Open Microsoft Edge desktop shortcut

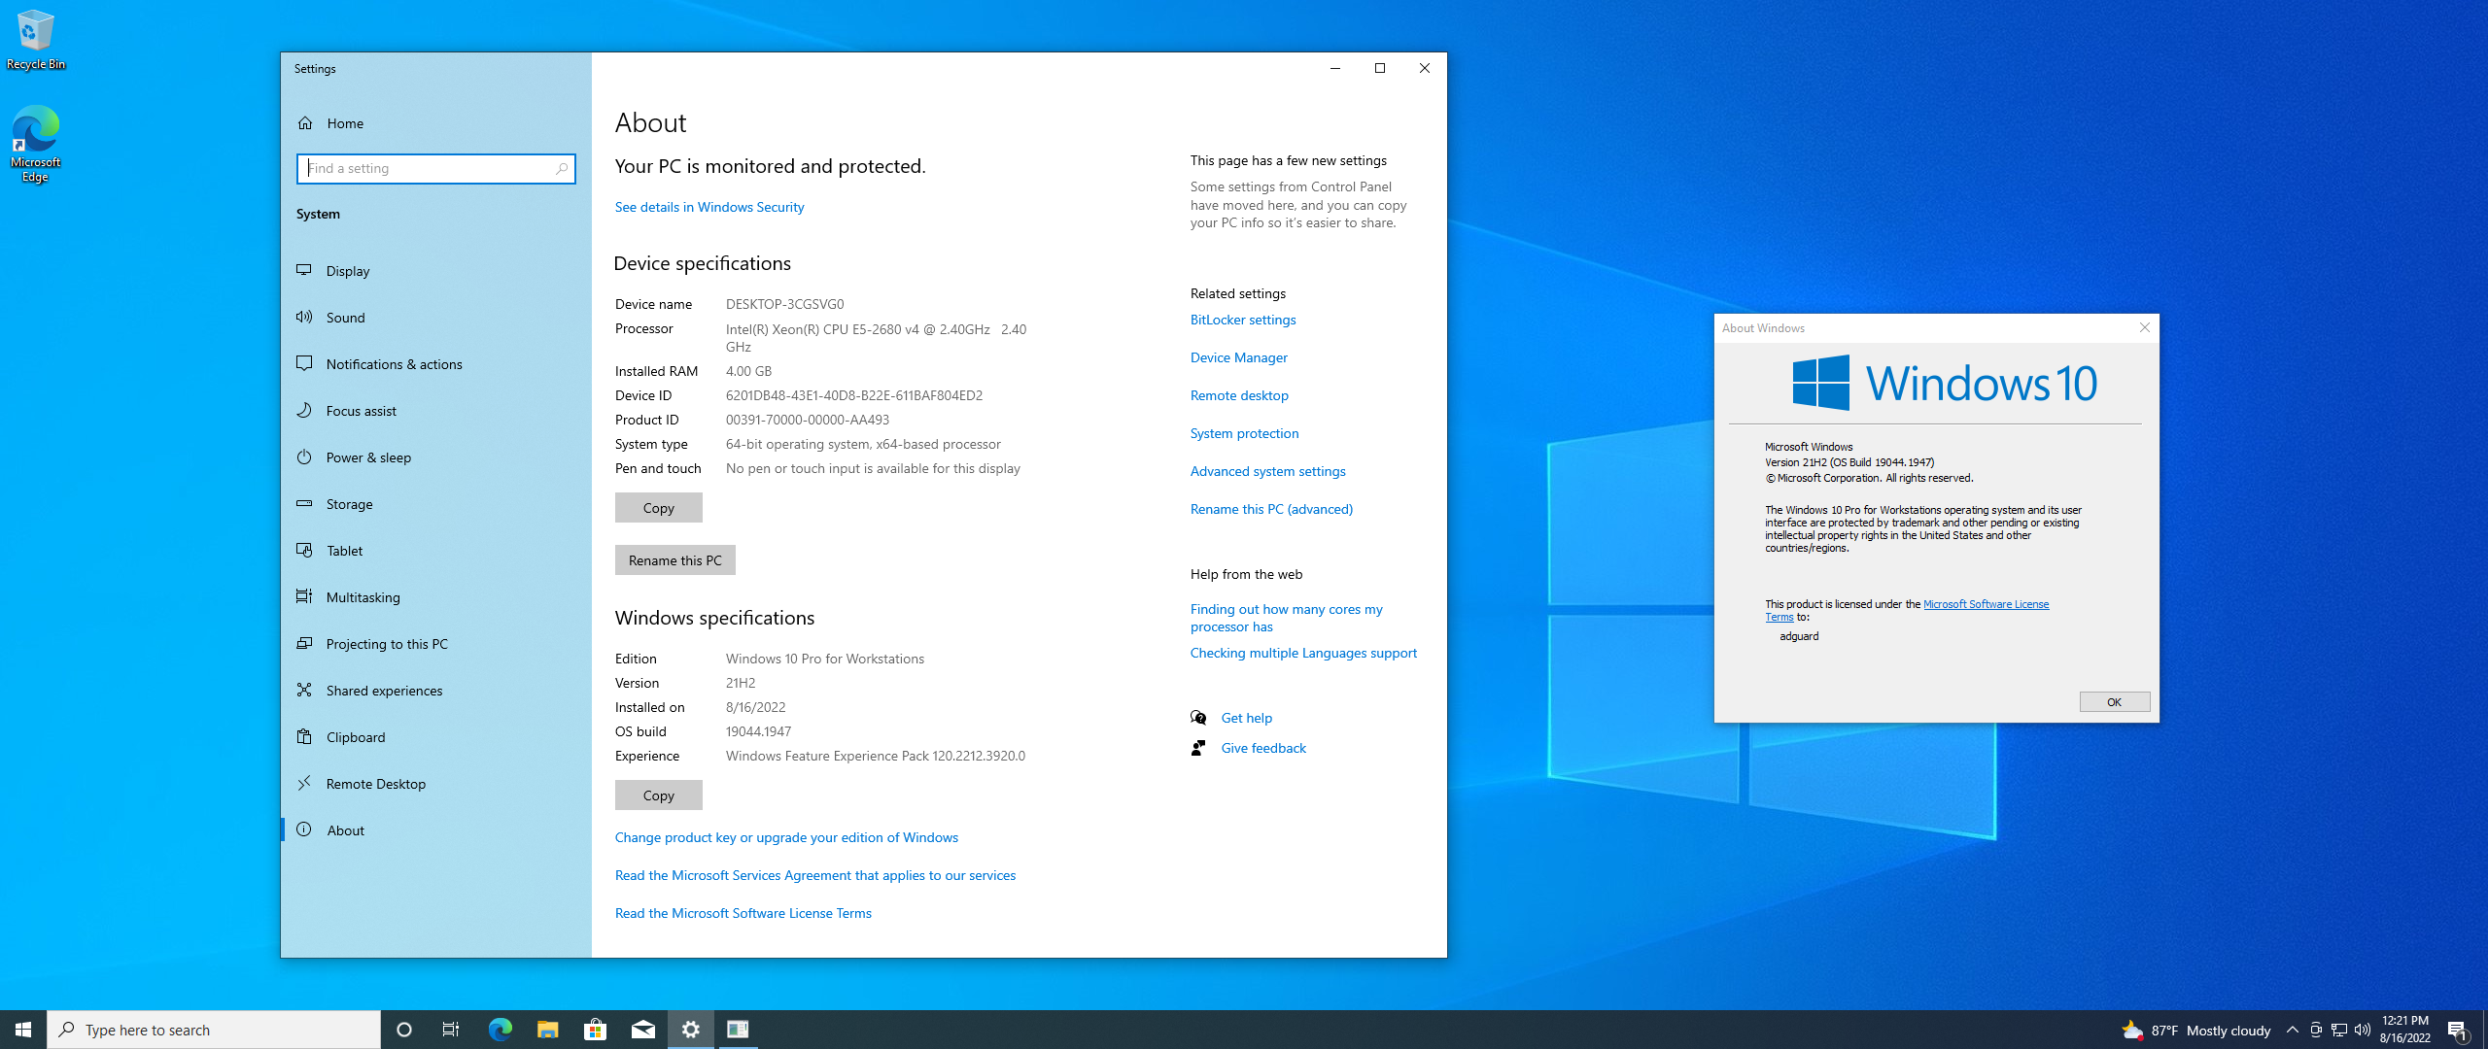click(x=36, y=144)
